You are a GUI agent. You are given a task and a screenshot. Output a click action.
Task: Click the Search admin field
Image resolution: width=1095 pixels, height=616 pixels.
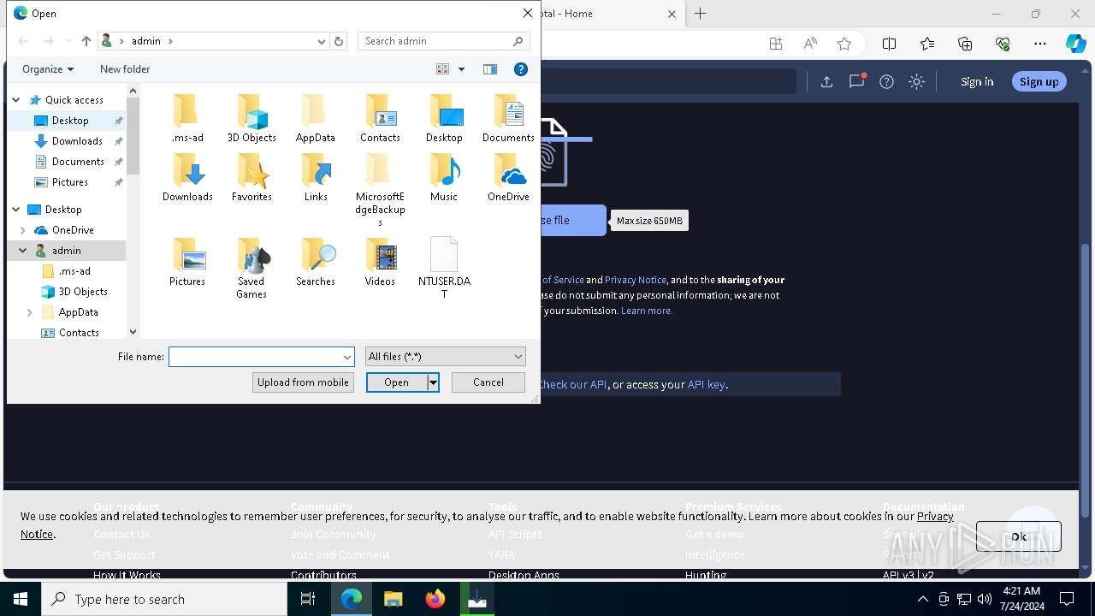coord(445,41)
